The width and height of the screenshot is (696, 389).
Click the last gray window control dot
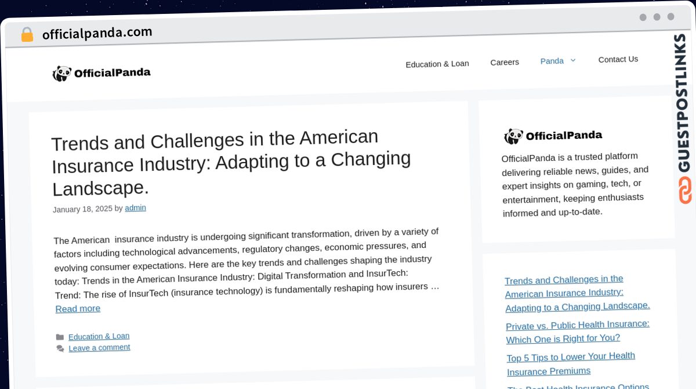(x=670, y=17)
